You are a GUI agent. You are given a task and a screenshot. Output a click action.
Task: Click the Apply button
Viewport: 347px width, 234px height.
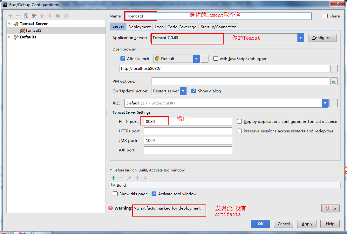(307, 224)
